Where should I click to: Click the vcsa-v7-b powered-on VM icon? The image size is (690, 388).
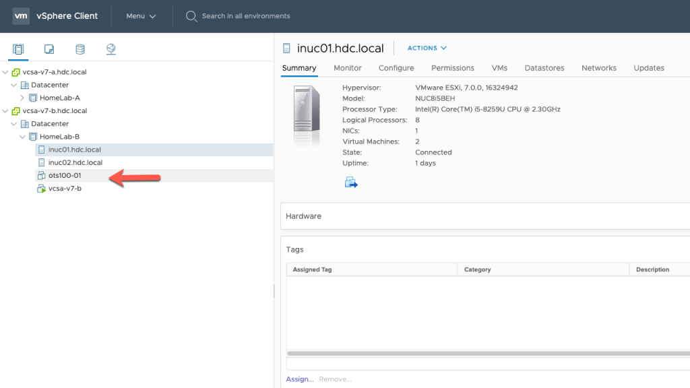point(41,189)
